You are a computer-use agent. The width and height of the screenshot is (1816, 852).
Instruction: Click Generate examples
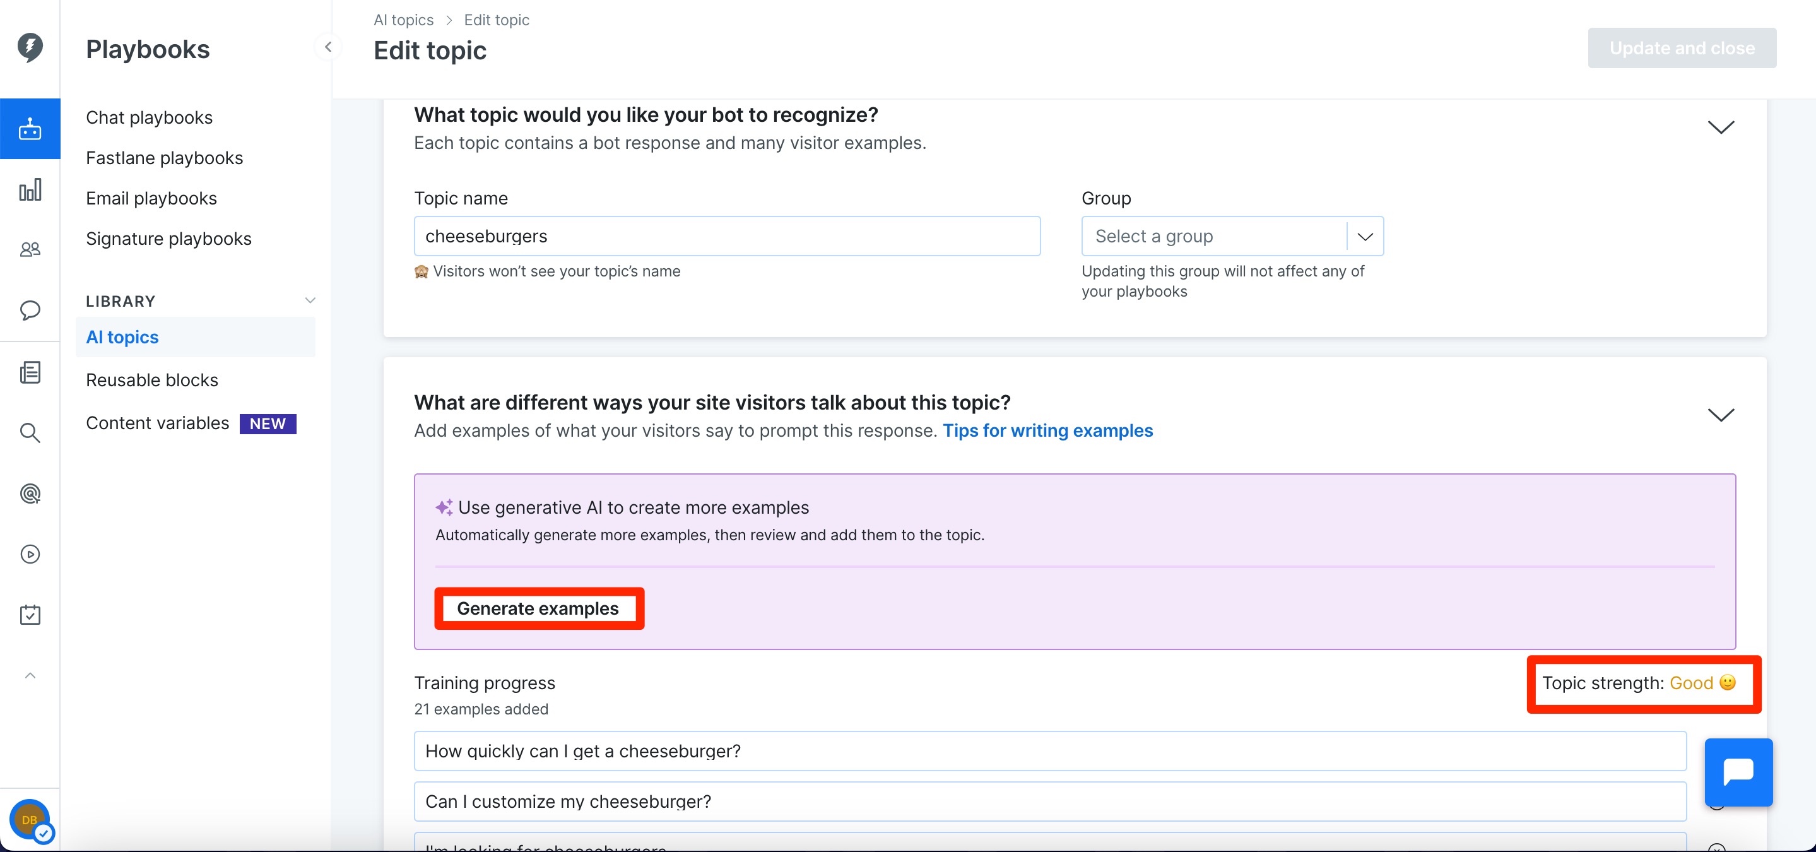tap(538, 608)
